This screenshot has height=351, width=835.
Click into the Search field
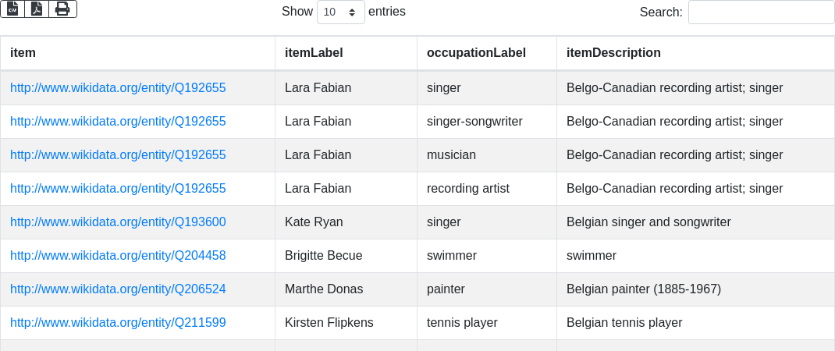pos(761,12)
